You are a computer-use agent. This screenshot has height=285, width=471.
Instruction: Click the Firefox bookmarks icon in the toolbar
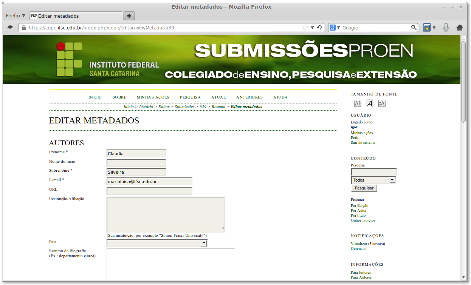(427, 27)
